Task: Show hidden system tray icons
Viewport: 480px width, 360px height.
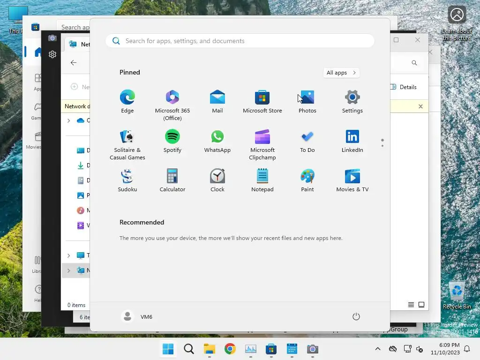Action: coord(378,349)
